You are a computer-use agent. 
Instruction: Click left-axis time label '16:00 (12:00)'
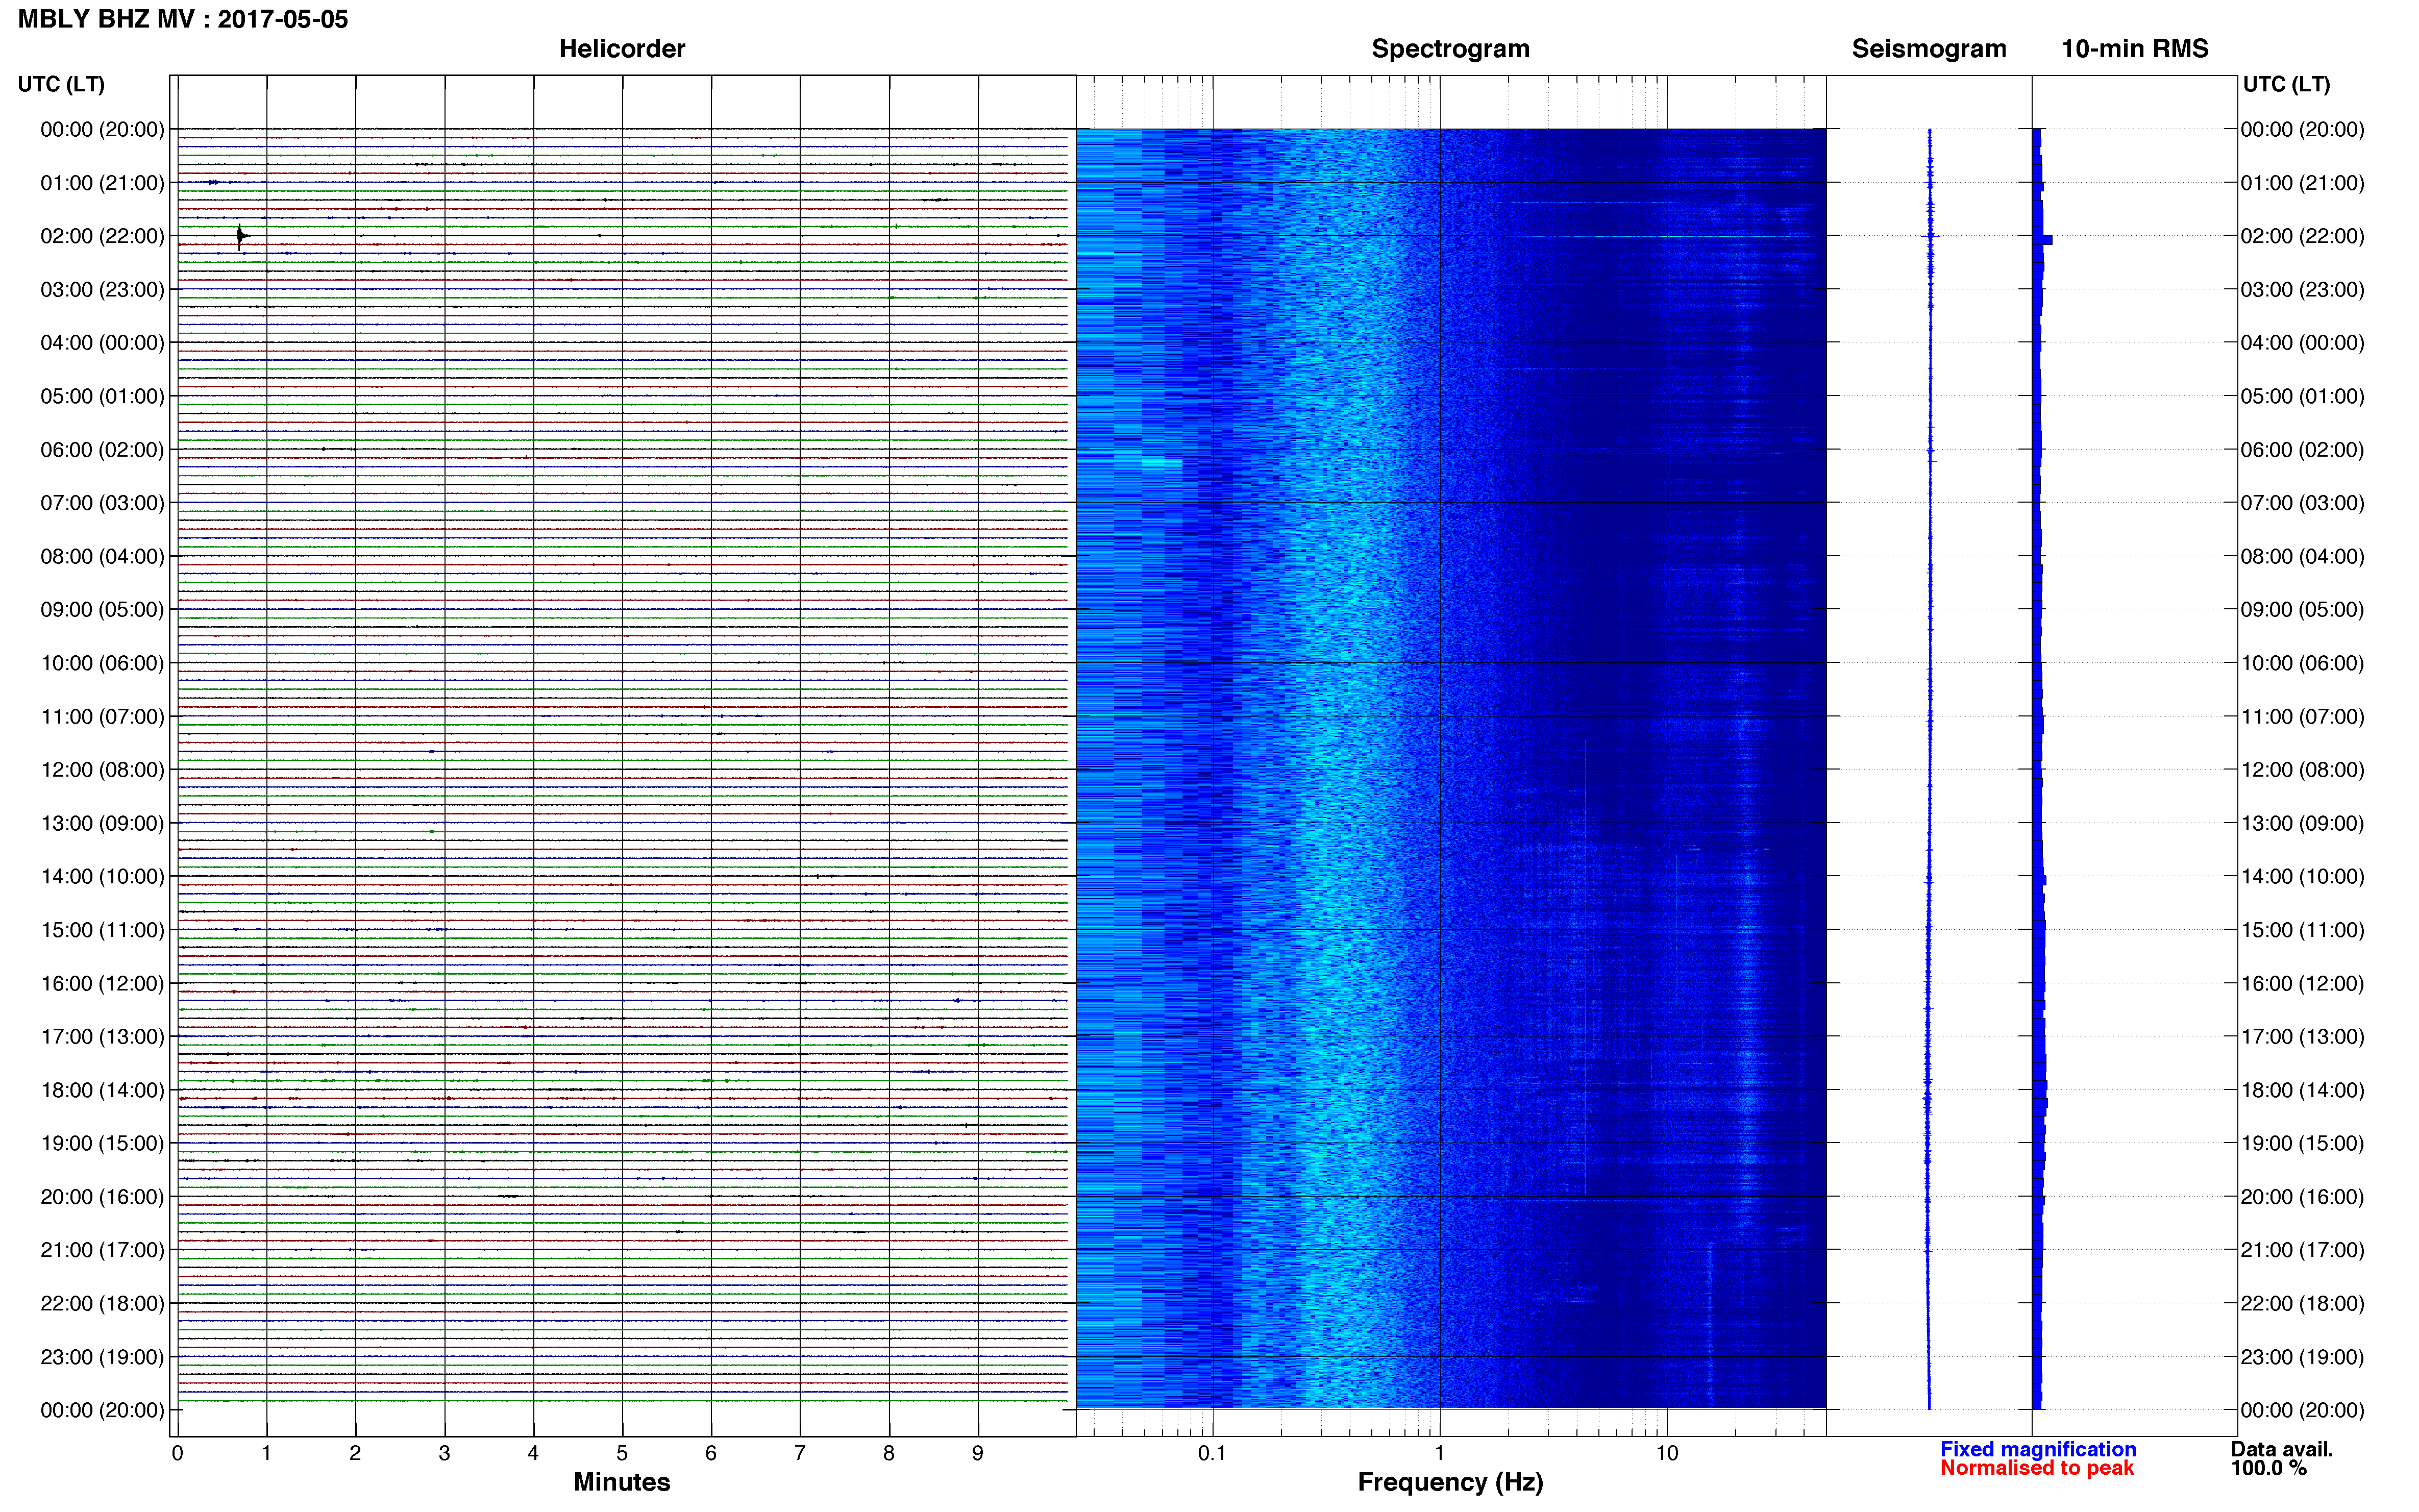tap(102, 983)
